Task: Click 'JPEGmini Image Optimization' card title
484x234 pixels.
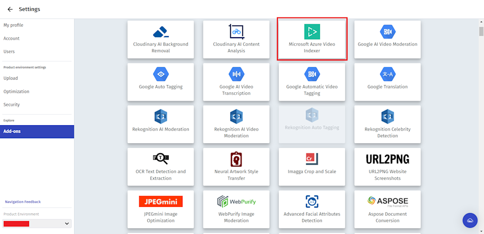Action: point(161,218)
